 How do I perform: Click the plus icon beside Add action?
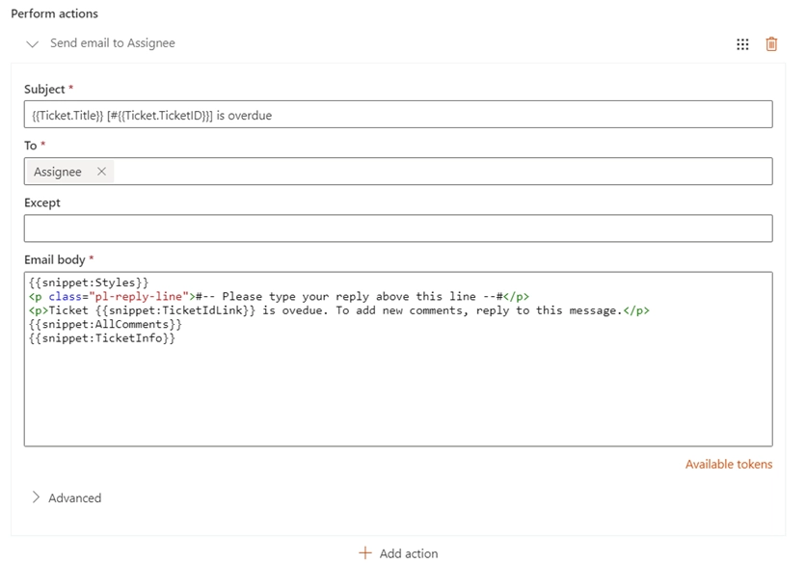tap(365, 553)
